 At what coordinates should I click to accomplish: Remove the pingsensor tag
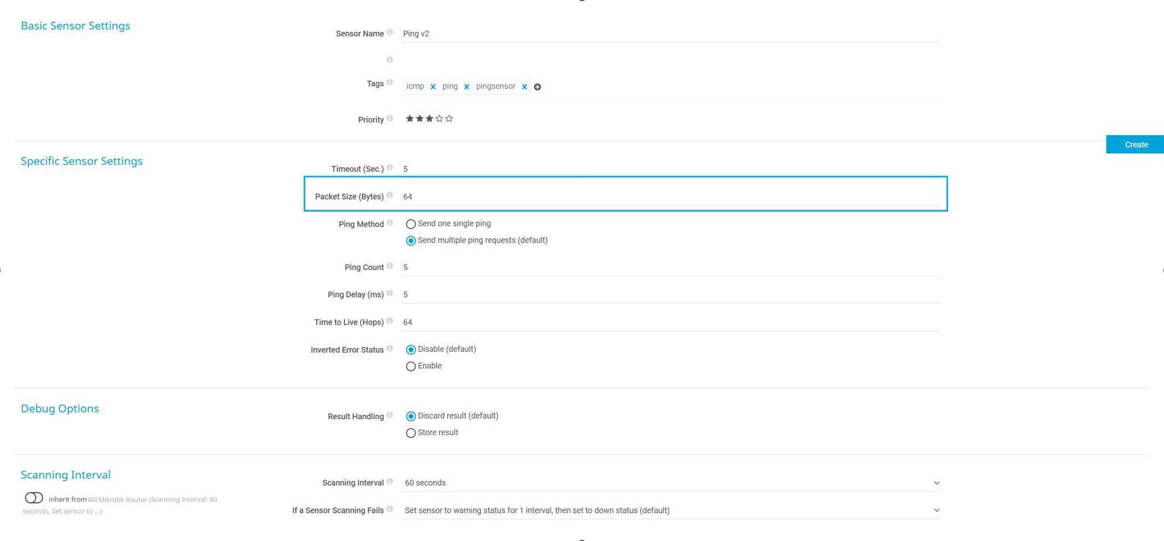pyautogui.click(x=524, y=87)
